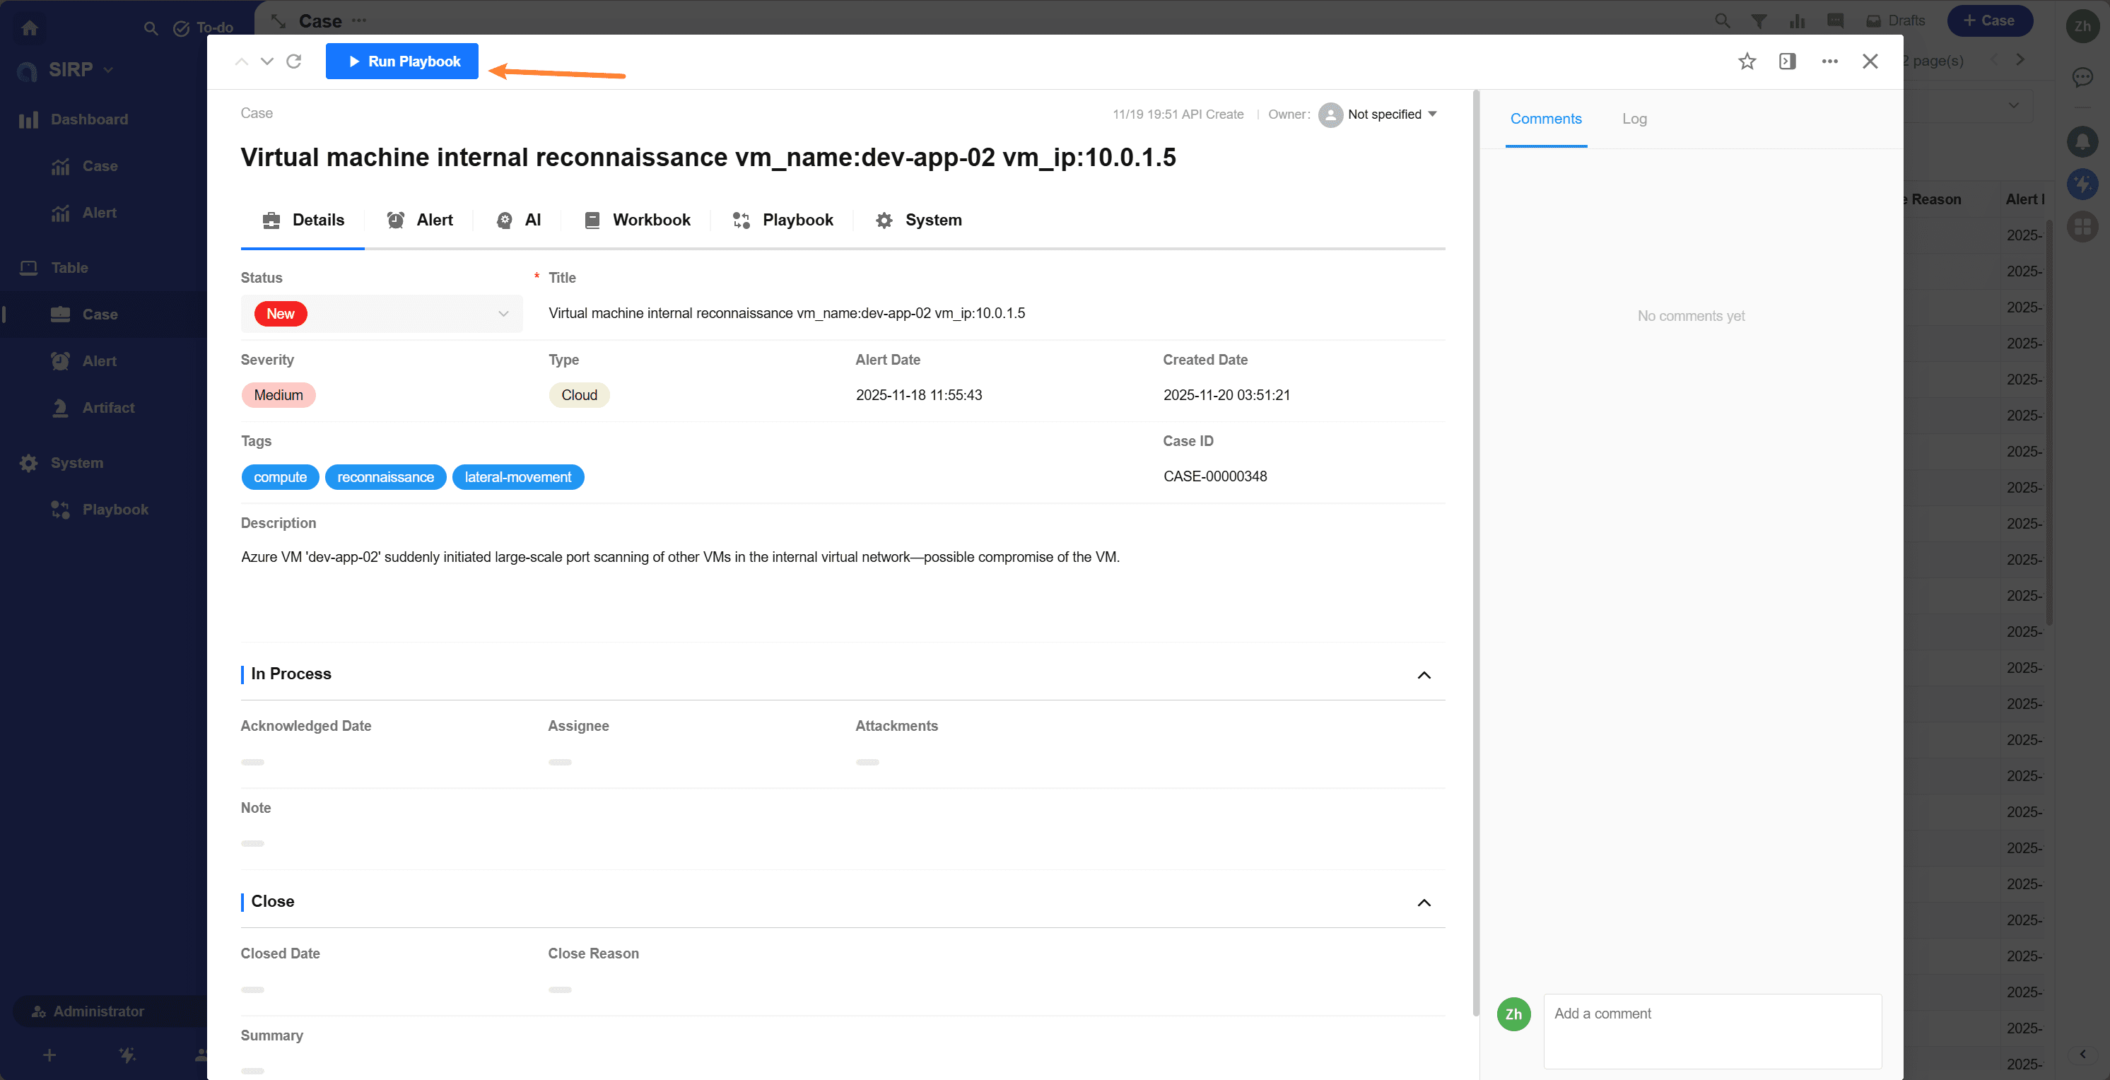This screenshot has width=2110, height=1080.
Task: Collapse the In Process section
Action: click(1424, 675)
